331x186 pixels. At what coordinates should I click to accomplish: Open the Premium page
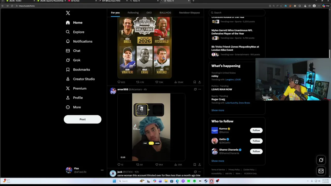[x=76, y=88]
